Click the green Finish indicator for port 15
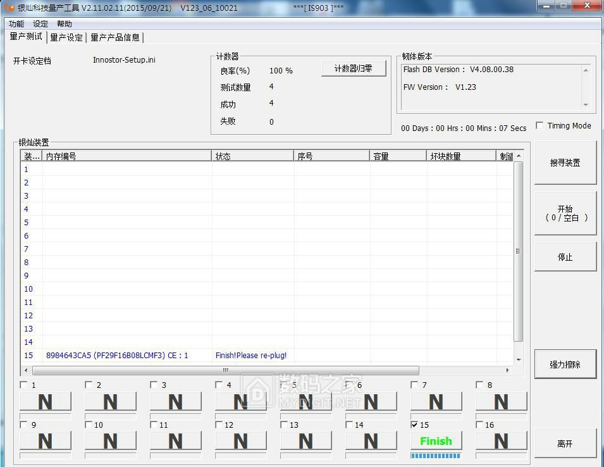Image resolution: width=604 pixels, height=467 pixels. (x=436, y=441)
